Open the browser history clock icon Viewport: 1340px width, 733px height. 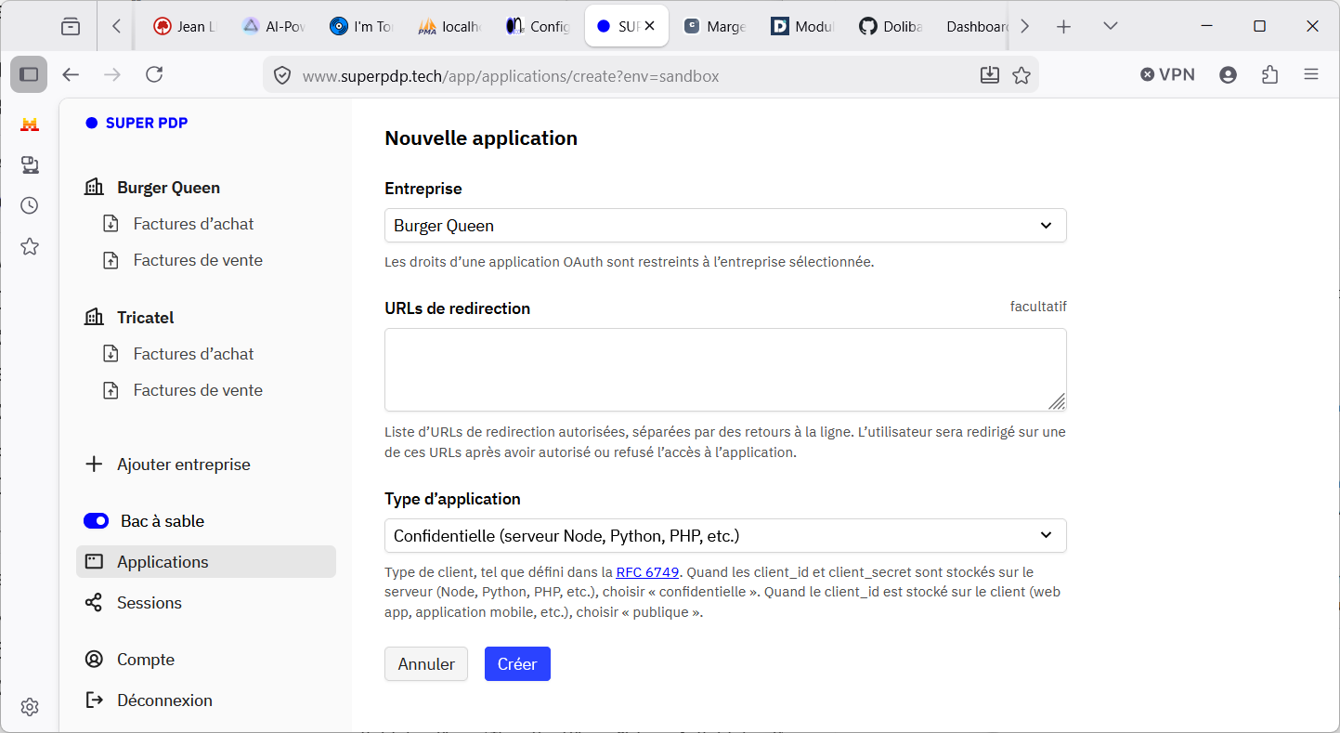(x=30, y=205)
